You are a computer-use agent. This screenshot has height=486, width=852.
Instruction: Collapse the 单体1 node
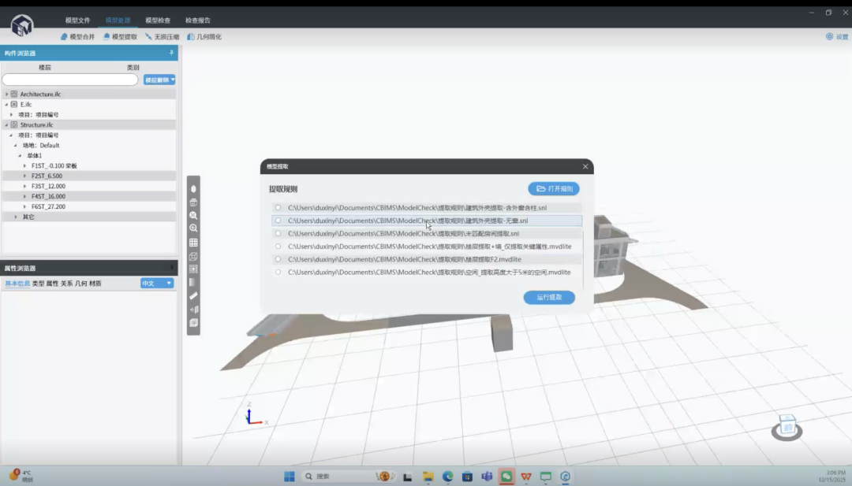click(x=20, y=156)
